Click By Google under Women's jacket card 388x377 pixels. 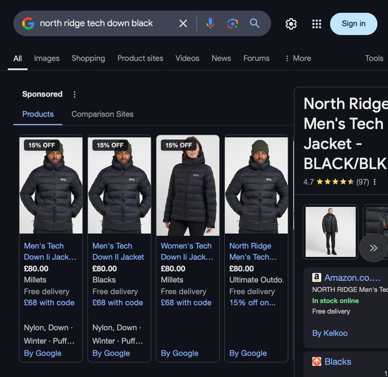[180, 353]
